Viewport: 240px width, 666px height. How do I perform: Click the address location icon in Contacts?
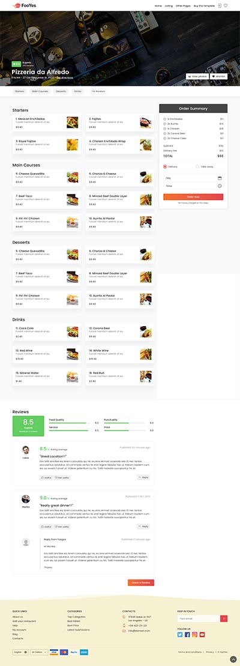tap(124, 617)
